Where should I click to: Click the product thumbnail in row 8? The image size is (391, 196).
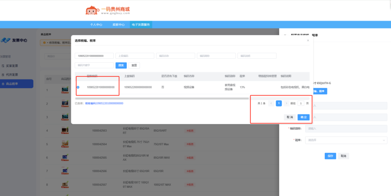coord(65,184)
